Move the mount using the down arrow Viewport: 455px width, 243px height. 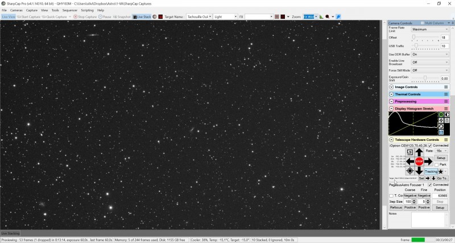[419, 170]
